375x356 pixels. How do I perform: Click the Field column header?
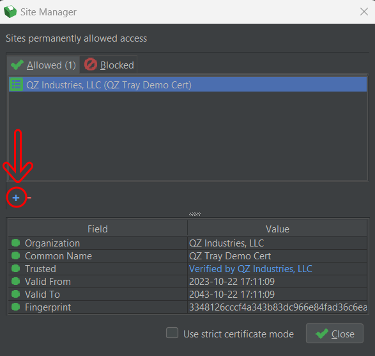[x=98, y=229]
